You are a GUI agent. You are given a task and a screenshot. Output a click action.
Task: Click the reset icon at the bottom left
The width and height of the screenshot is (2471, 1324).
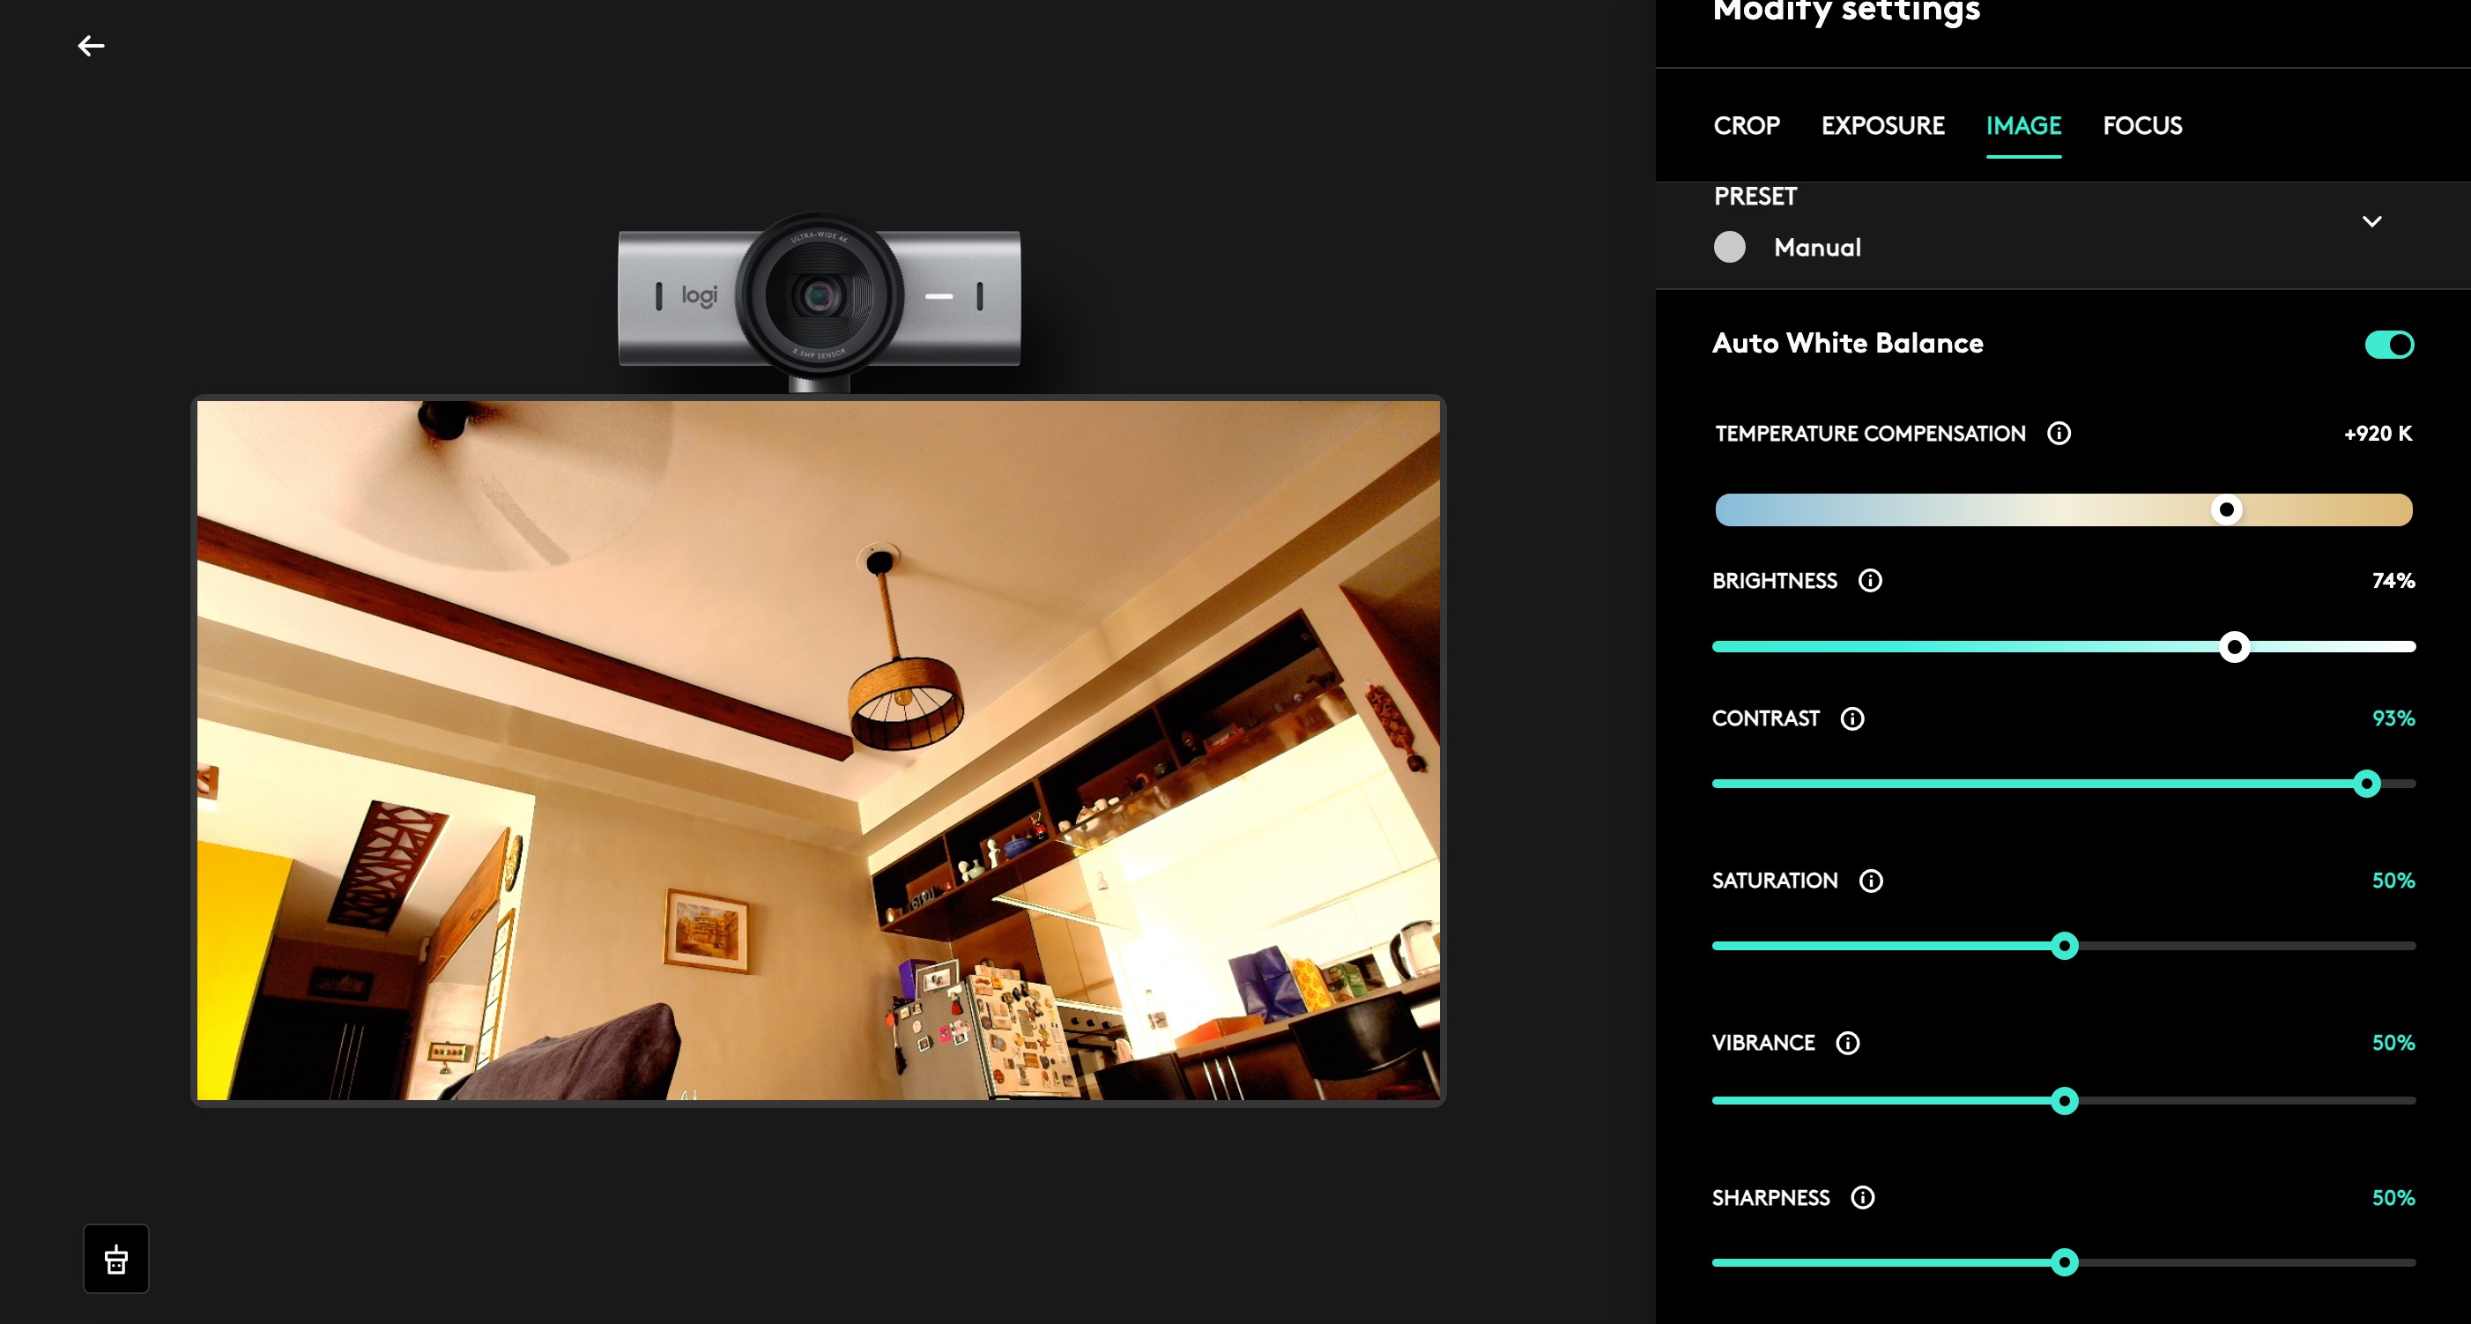point(116,1259)
